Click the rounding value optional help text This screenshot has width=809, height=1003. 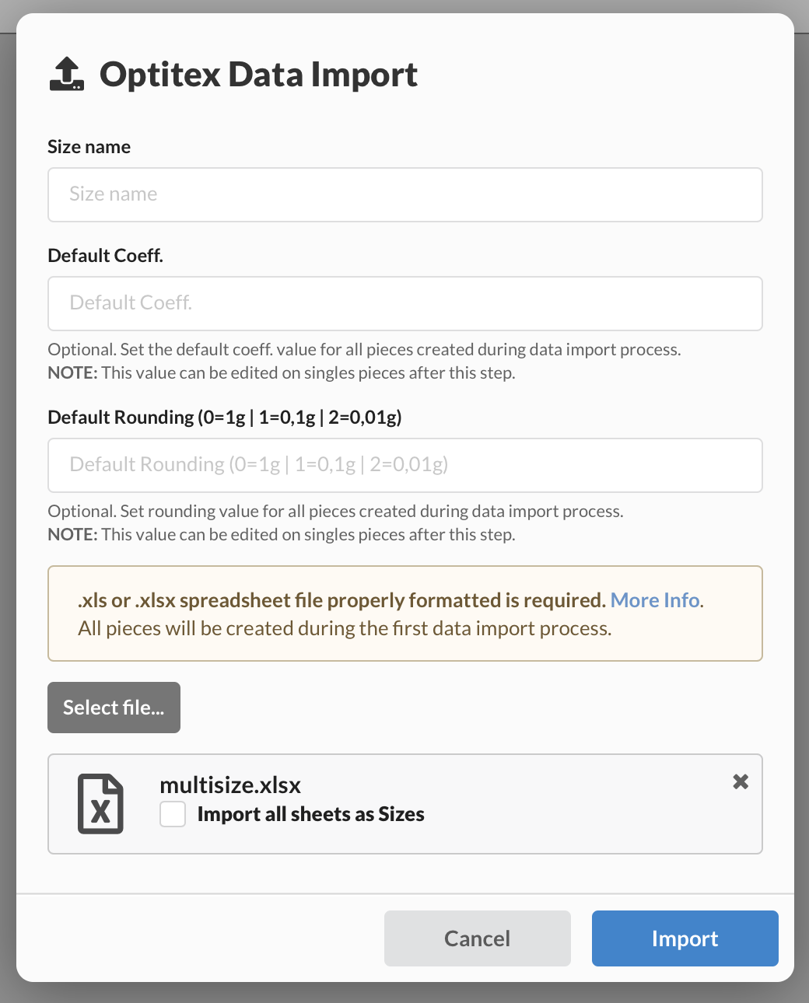(x=335, y=512)
